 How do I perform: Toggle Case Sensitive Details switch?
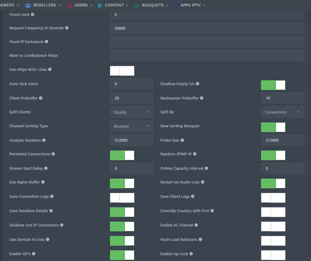(122, 212)
